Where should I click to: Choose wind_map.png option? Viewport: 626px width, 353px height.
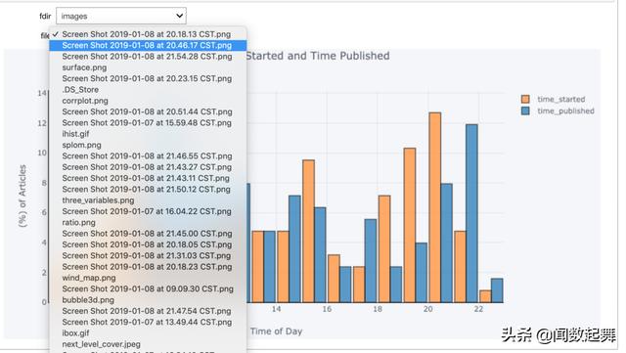(148, 278)
